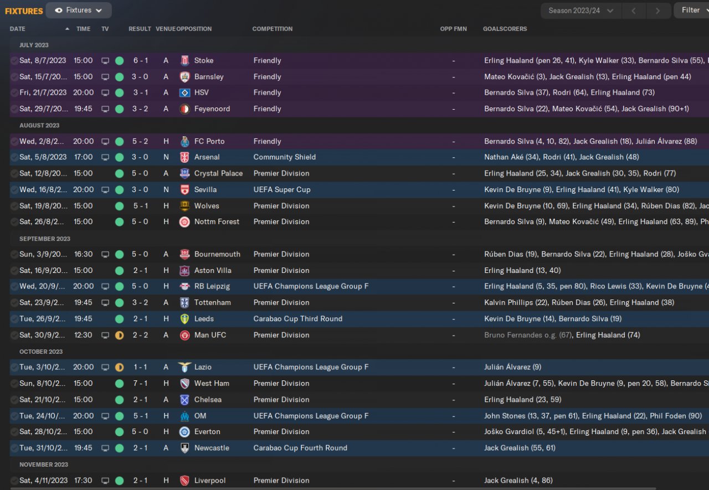Click the Feyenoord club badge
This screenshot has width=709, height=490.
185,109
